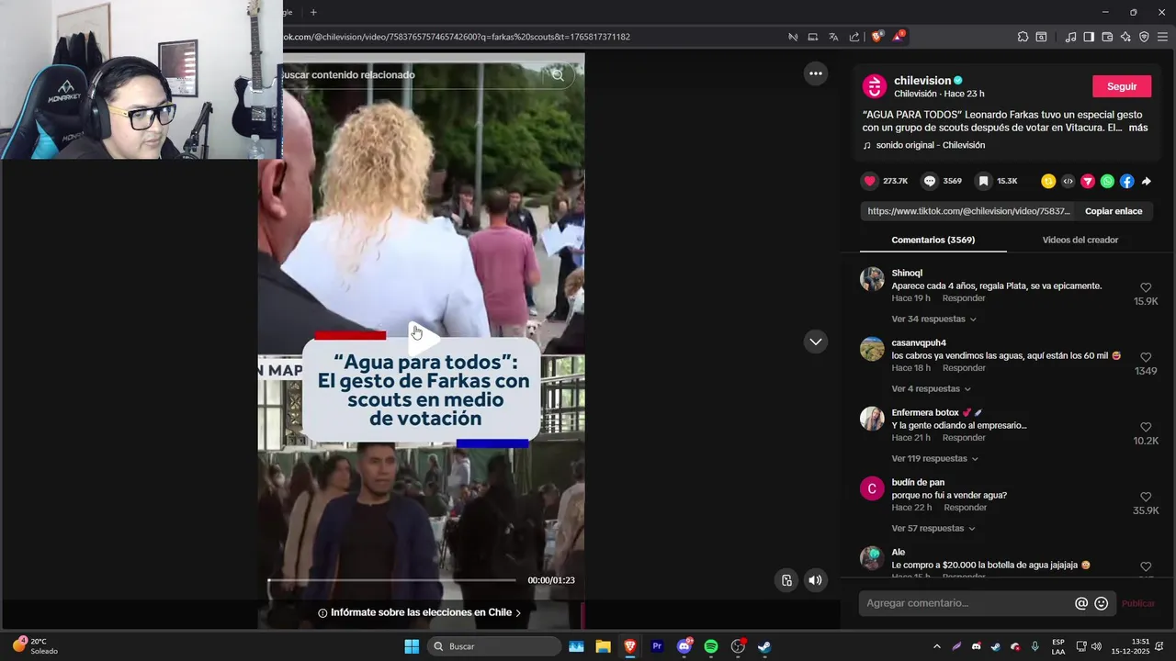Insert a mention with the @ icon
The height and width of the screenshot is (661, 1176).
click(x=1081, y=603)
